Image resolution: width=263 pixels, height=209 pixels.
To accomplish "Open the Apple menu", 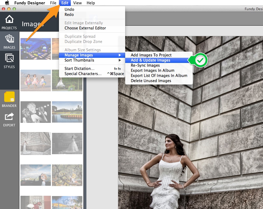I will 7,3.
